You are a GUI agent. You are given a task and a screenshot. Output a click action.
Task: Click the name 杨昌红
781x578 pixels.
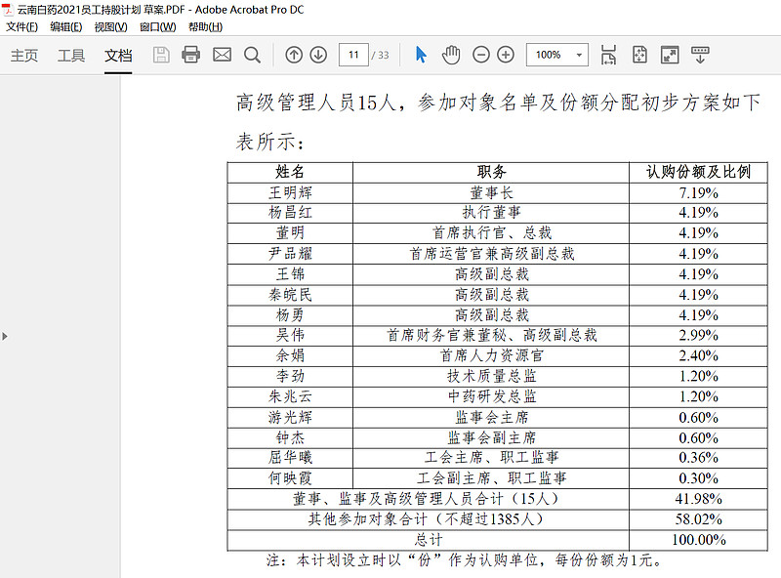point(290,213)
